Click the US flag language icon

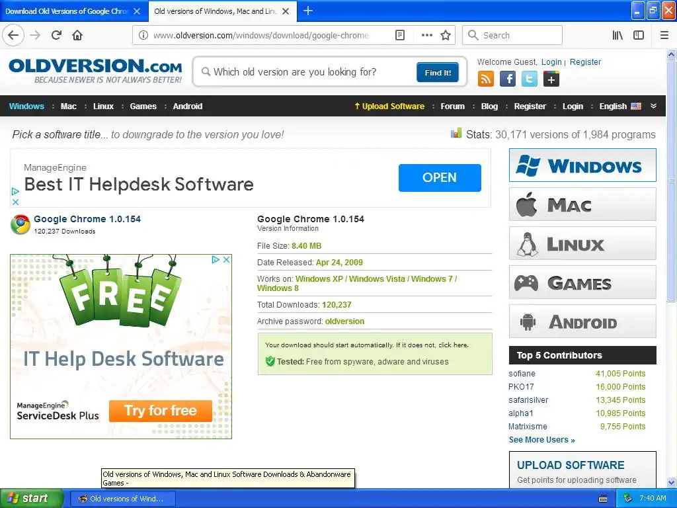point(636,106)
